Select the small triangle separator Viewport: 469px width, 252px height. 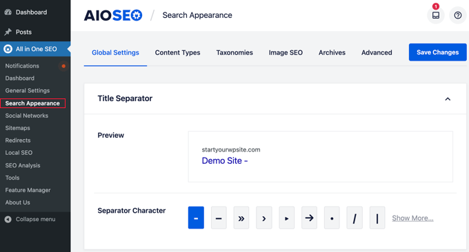(x=286, y=218)
